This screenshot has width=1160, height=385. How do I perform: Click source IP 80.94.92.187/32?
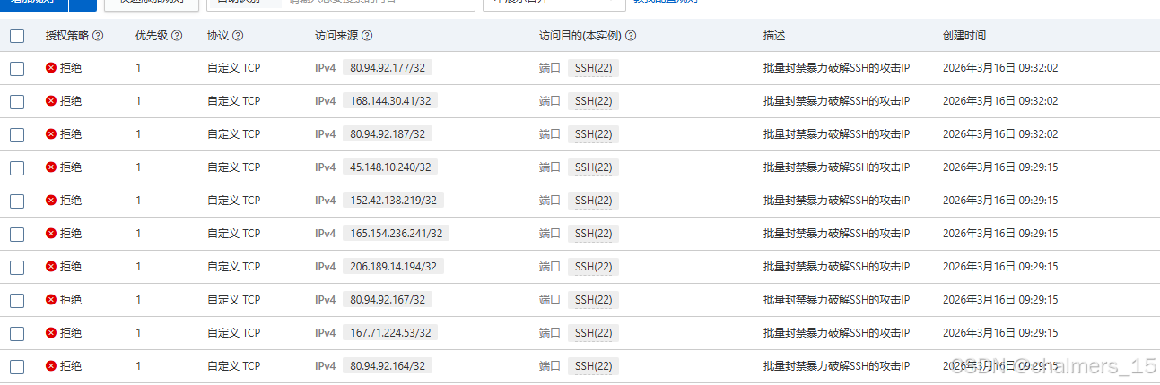(388, 134)
